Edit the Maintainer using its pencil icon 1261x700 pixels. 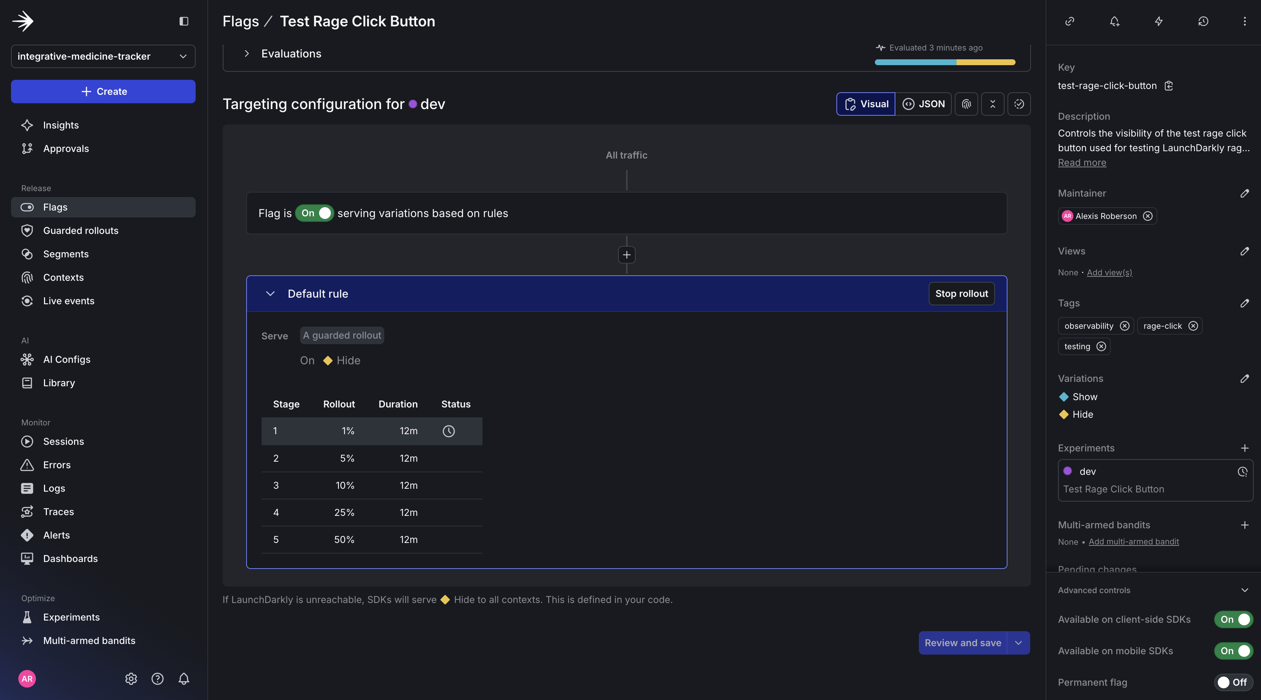[x=1245, y=194]
